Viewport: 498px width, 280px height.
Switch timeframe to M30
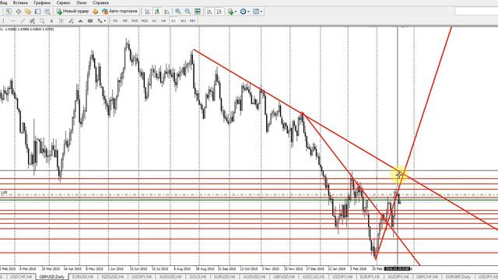(145, 21)
